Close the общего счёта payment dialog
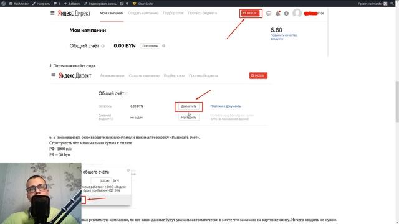Screen dimensions: 399x224 pyautogui.click(x=128, y=170)
